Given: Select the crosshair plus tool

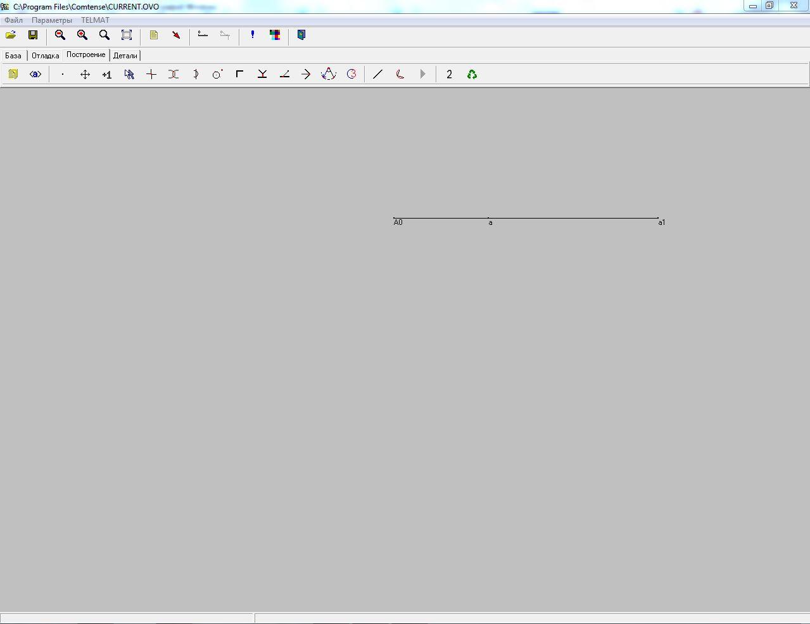Looking at the screenshot, I should tap(151, 75).
